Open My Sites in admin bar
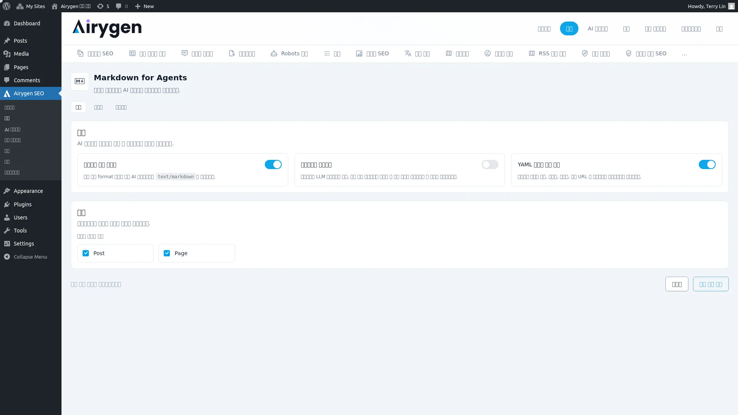The height and width of the screenshot is (415, 738). [x=31, y=6]
